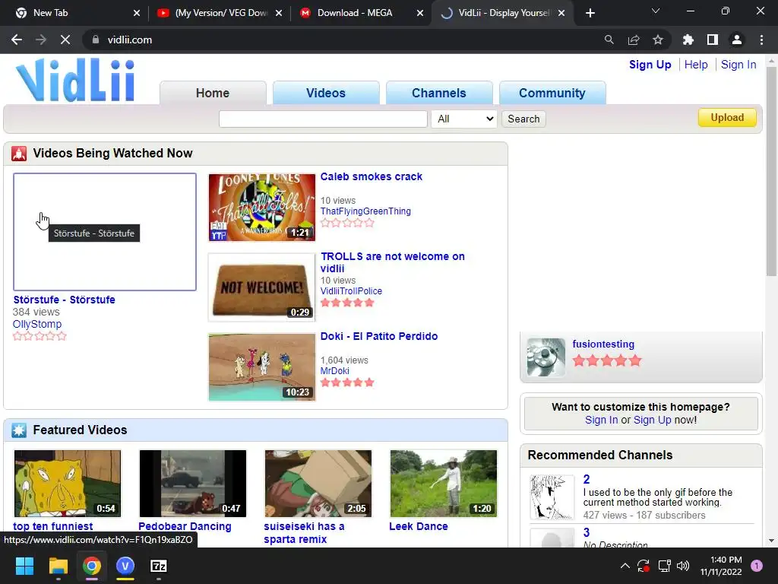
Task: Open the Help link
Action: (696, 65)
